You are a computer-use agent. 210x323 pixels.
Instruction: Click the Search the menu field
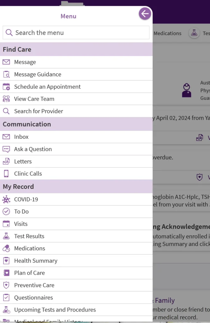[x=76, y=32]
